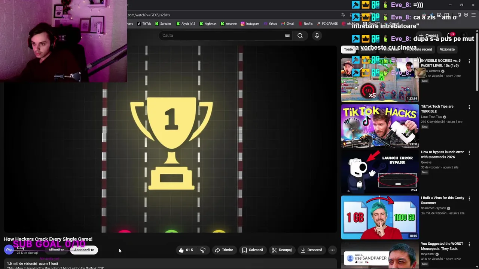Open 'You Suggested the WORST Mousepads' title

442,246
